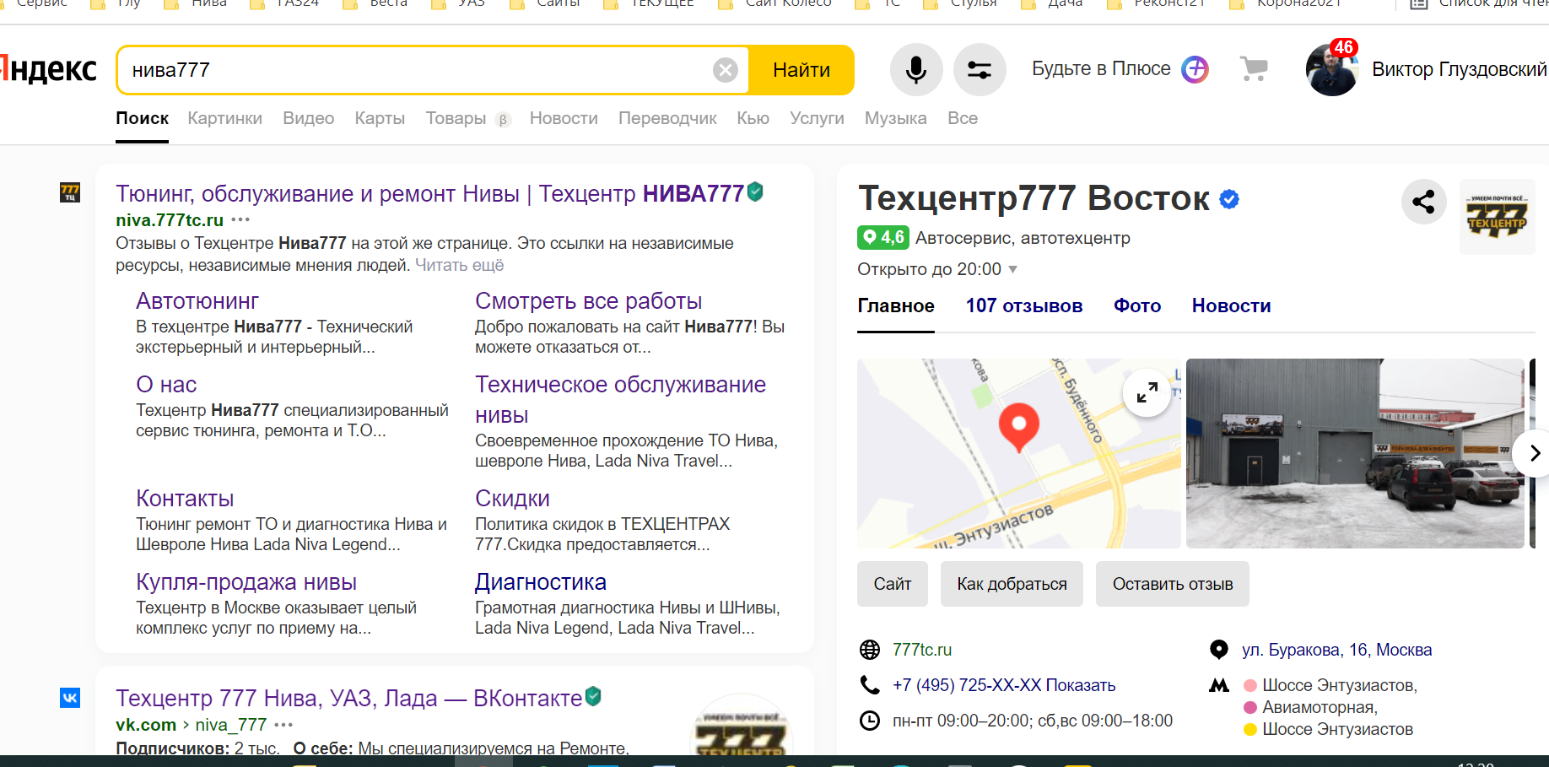
Task: Click the verified shield on the ВКонтакте result
Action: click(x=593, y=696)
